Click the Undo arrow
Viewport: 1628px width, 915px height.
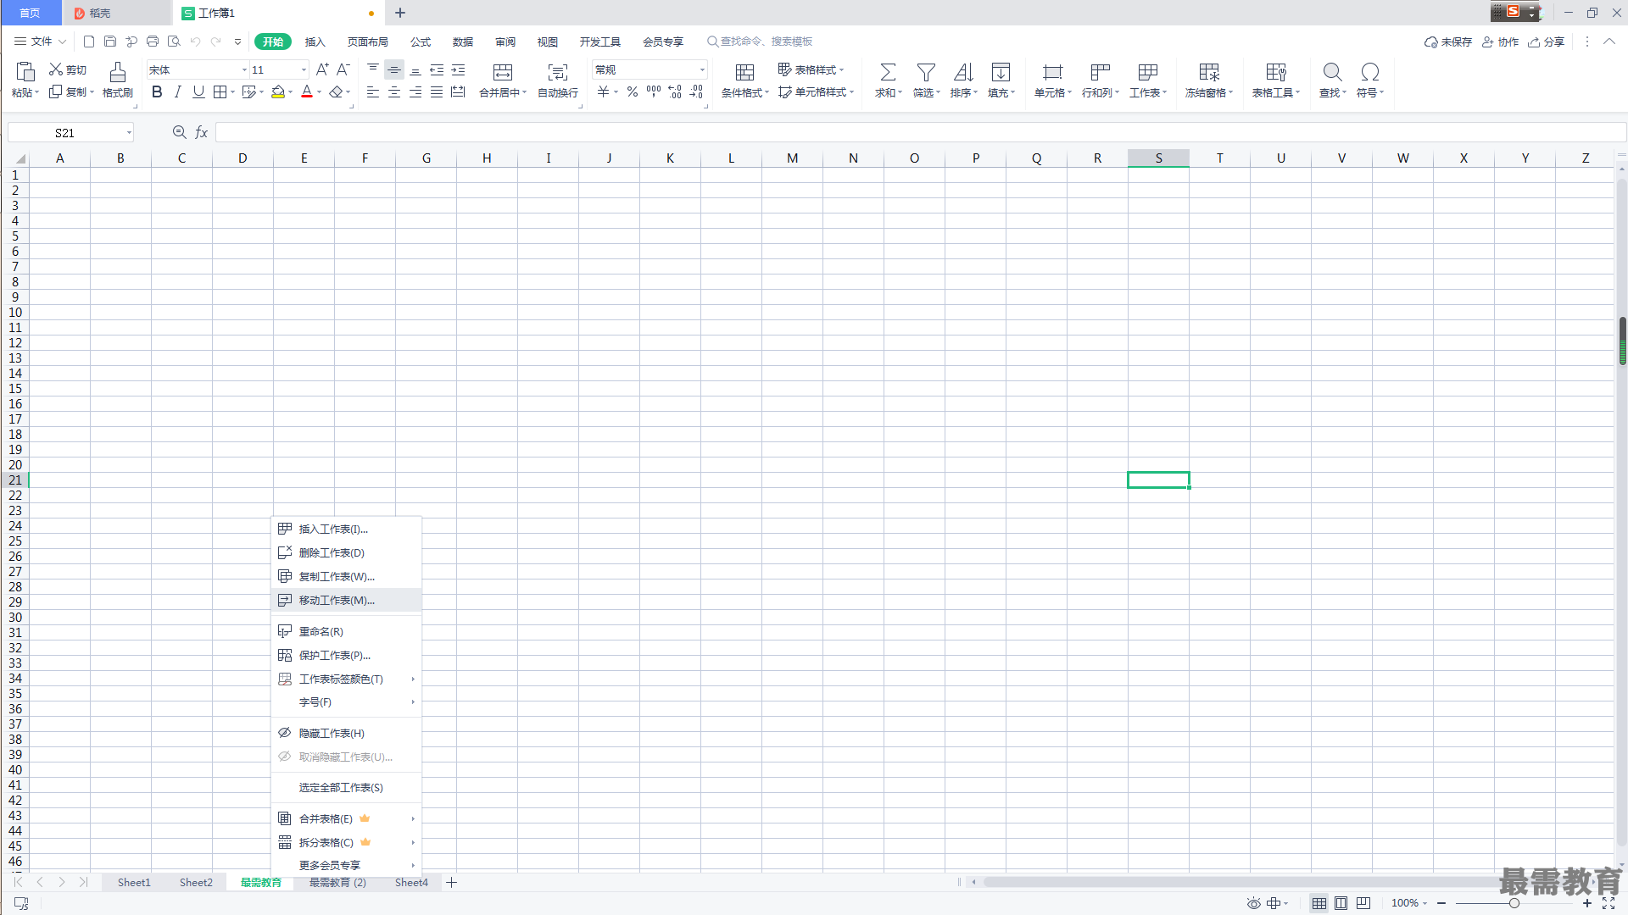coord(195,41)
